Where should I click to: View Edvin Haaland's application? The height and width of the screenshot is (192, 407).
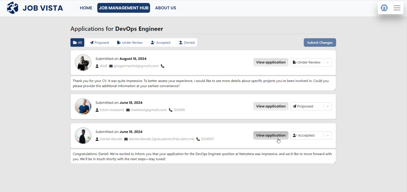point(271,106)
